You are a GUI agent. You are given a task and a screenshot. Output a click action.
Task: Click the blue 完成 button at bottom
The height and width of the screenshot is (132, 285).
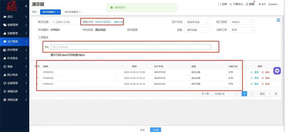coord(155,130)
